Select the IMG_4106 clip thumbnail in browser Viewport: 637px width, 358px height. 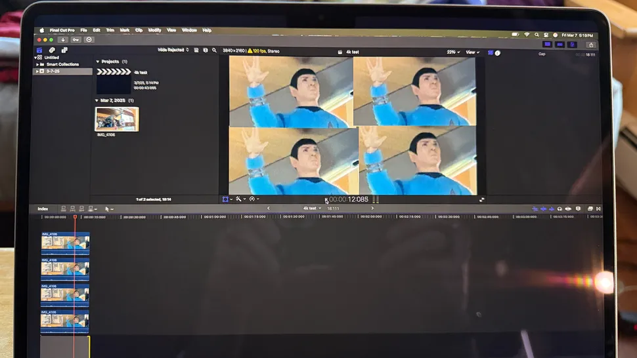[x=117, y=119]
